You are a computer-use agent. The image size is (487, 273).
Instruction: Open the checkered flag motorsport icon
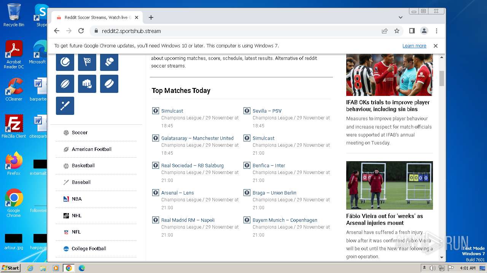[x=87, y=62]
